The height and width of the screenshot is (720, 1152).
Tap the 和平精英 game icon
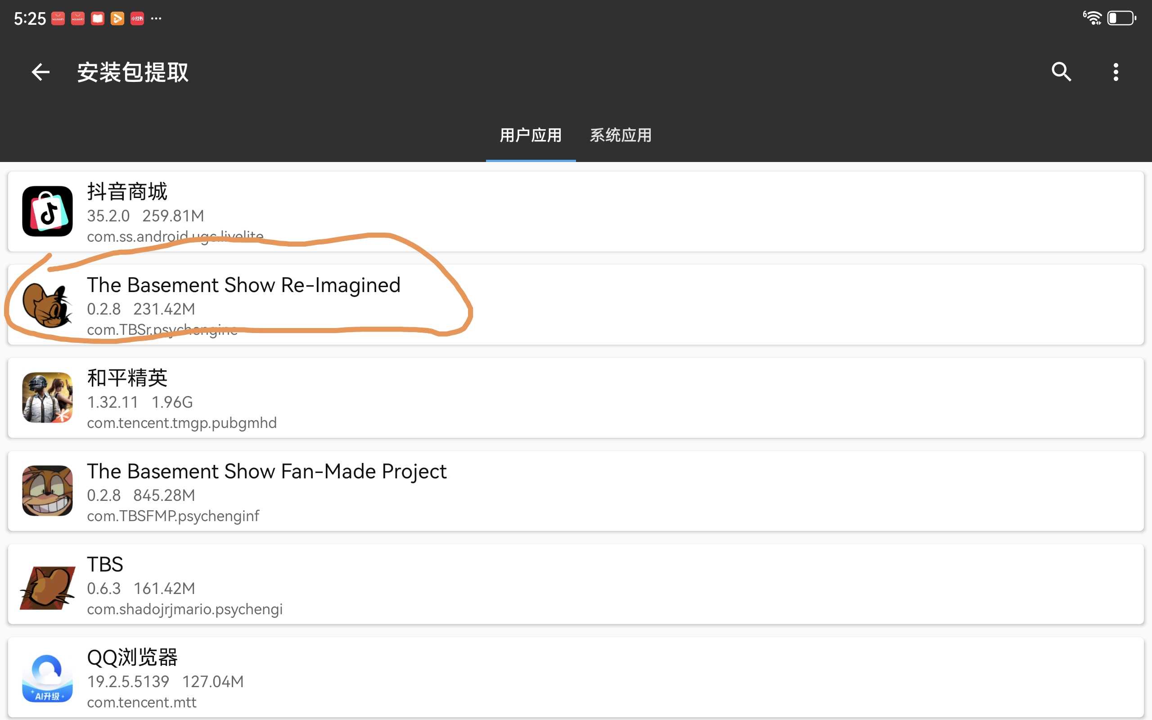47,397
